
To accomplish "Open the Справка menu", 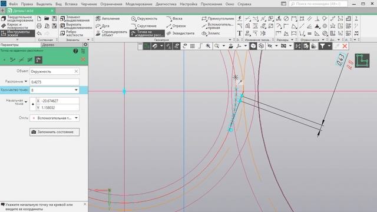I will 244,4.
